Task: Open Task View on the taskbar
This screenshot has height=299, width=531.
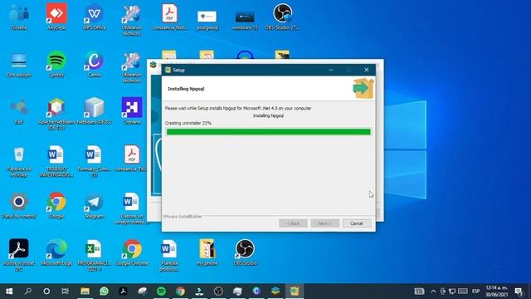Action: pos(66,292)
